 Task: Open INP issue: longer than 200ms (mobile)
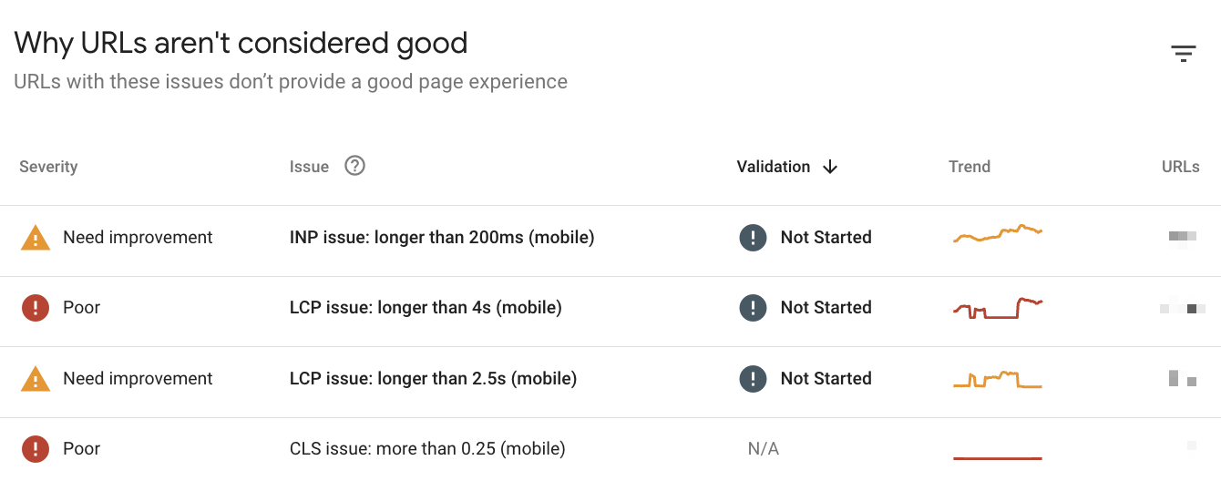pyautogui.click(x=442, y=238)
